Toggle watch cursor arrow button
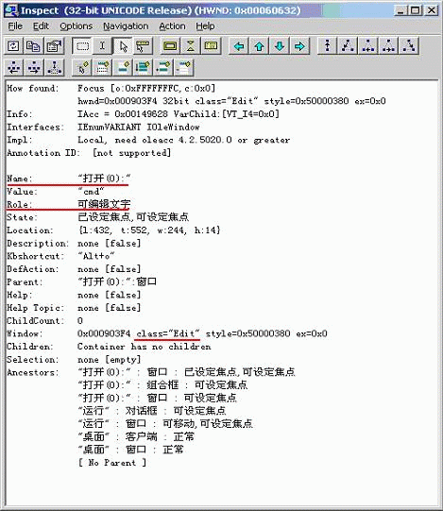The height and width of the screenshot is (511, 443). (x=123, y=46)
